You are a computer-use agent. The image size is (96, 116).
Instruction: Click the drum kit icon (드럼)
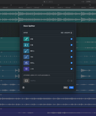(x=26, y=45)
